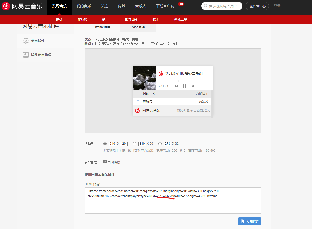
Task: Select the 278 X 32 size radio button
Action: (x=160, y=144)
